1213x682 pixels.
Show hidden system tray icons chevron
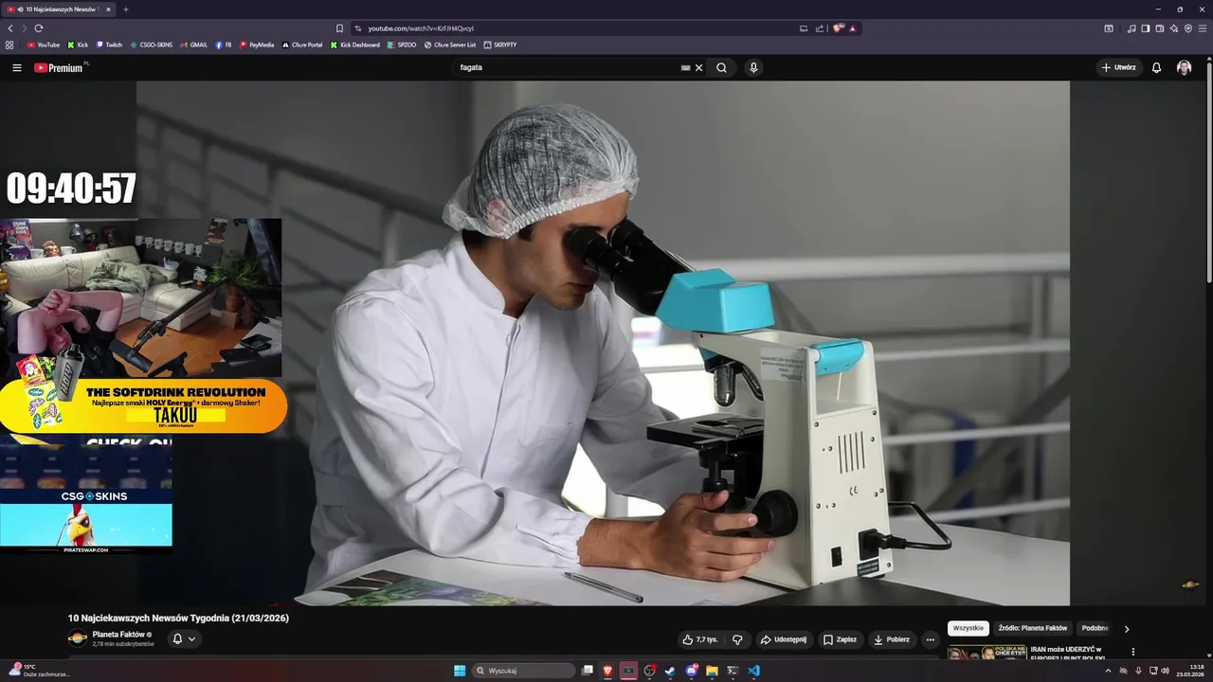pos(1108,671)
